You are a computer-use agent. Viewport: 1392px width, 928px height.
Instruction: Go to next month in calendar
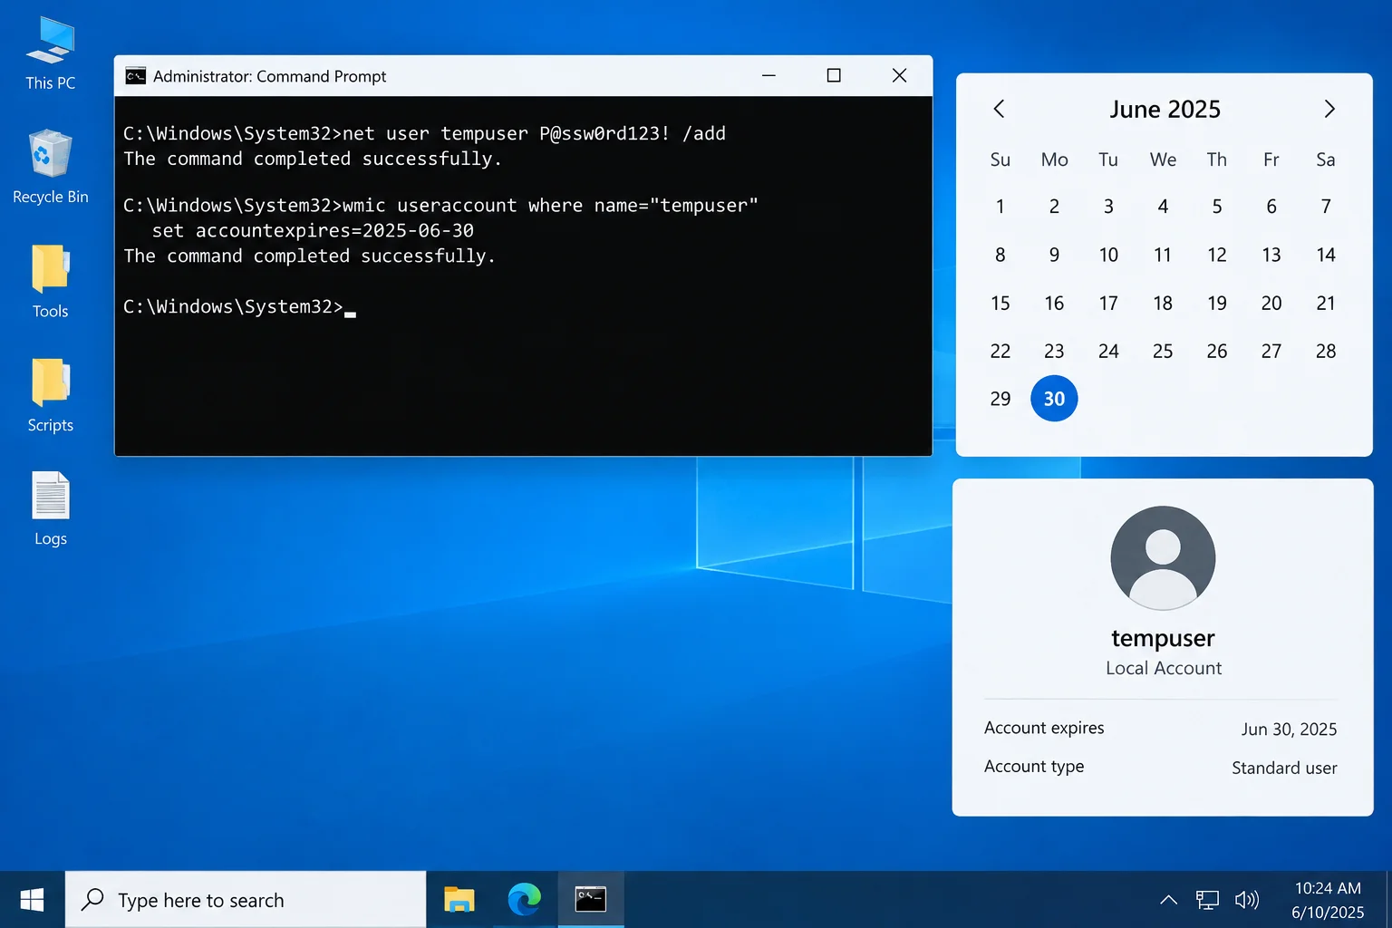tap(1329, 109)
